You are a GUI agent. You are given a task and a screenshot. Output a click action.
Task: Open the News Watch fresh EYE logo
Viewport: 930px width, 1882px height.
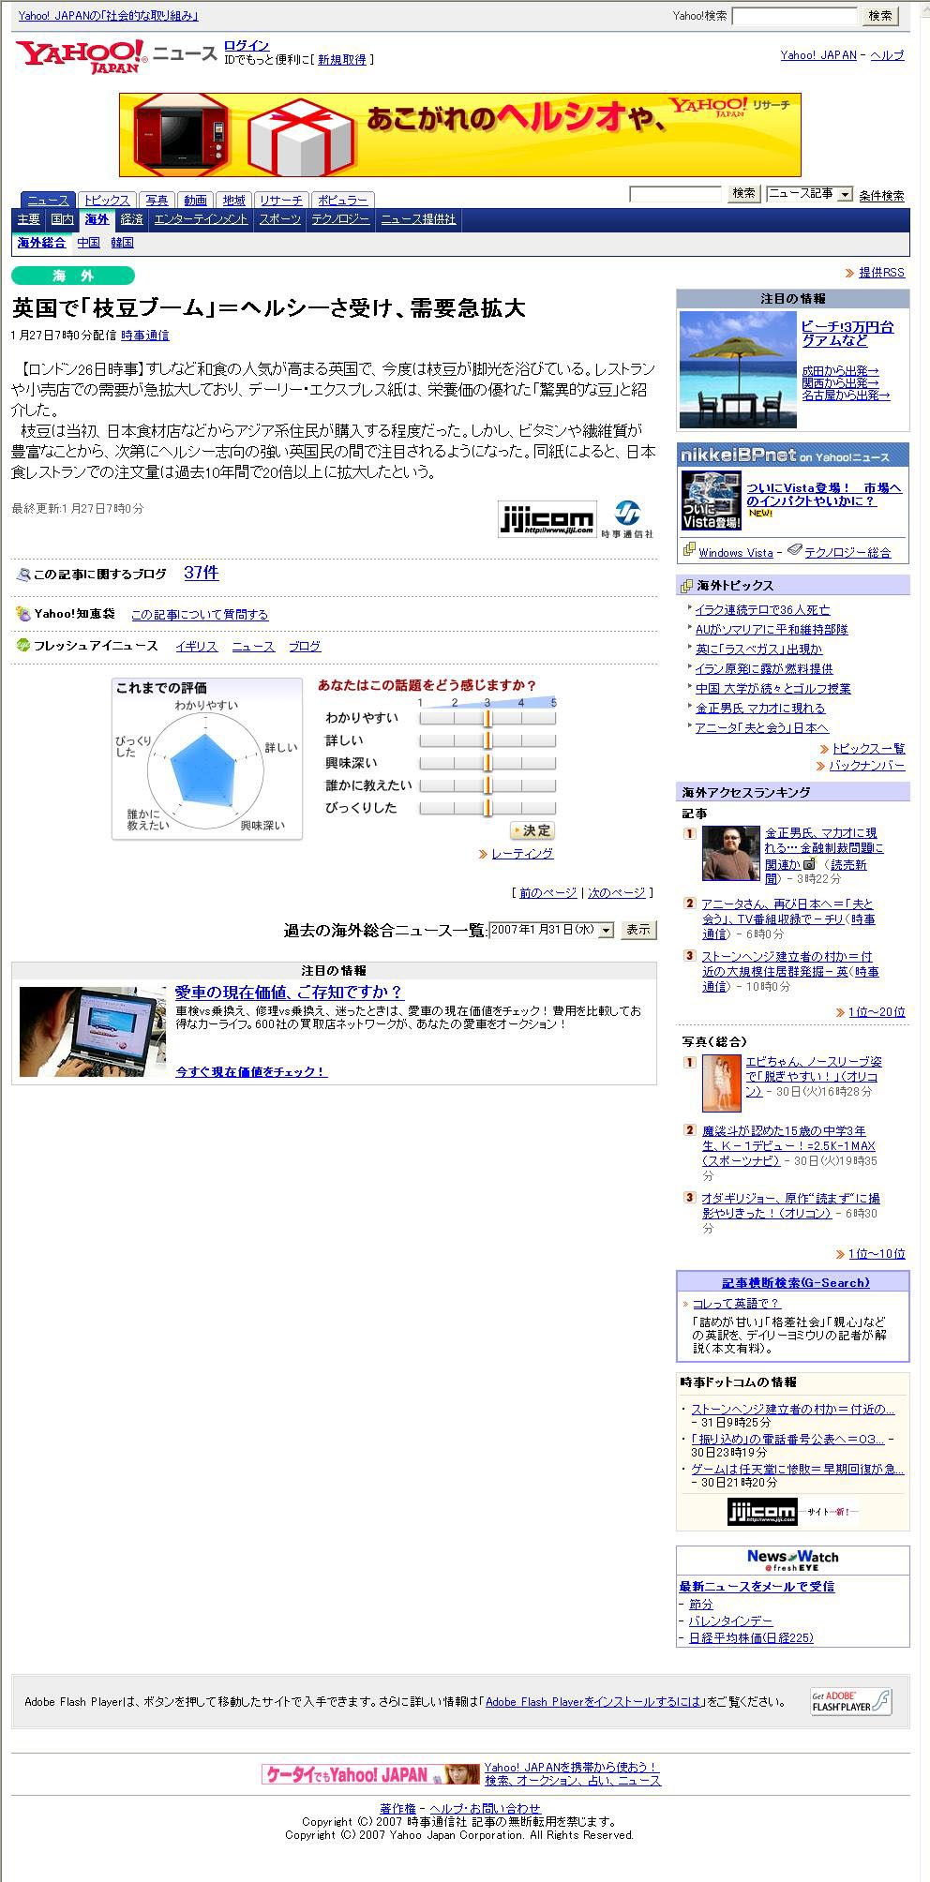tap(792, 1561)
